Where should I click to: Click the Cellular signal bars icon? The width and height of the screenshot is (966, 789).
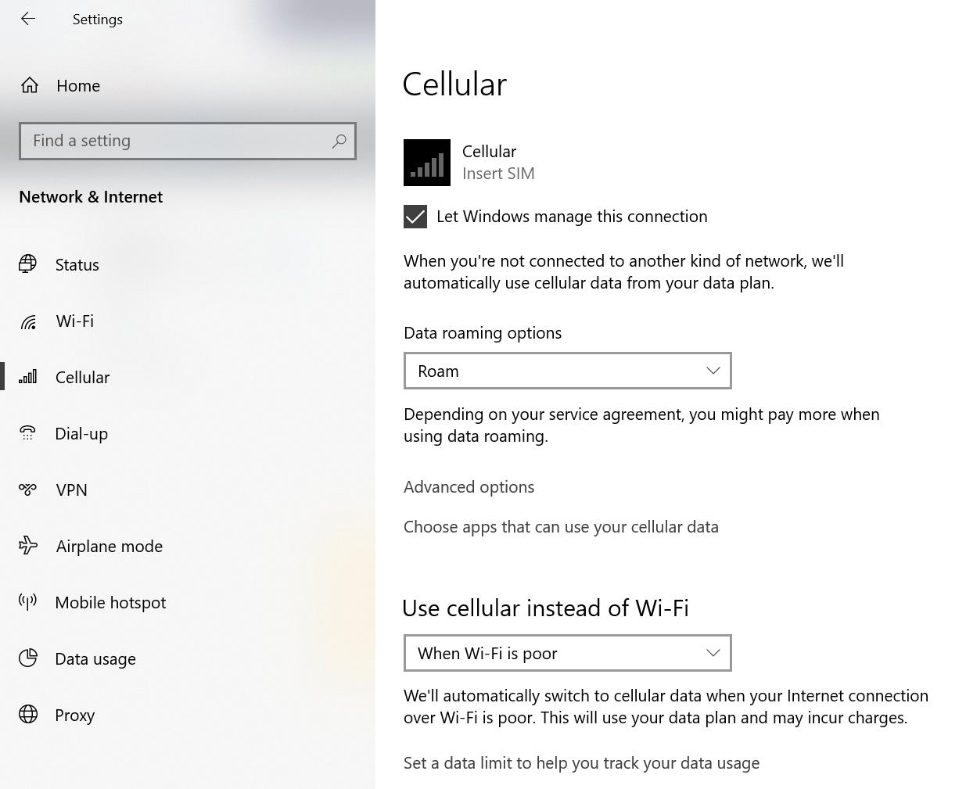coord(28,377)
